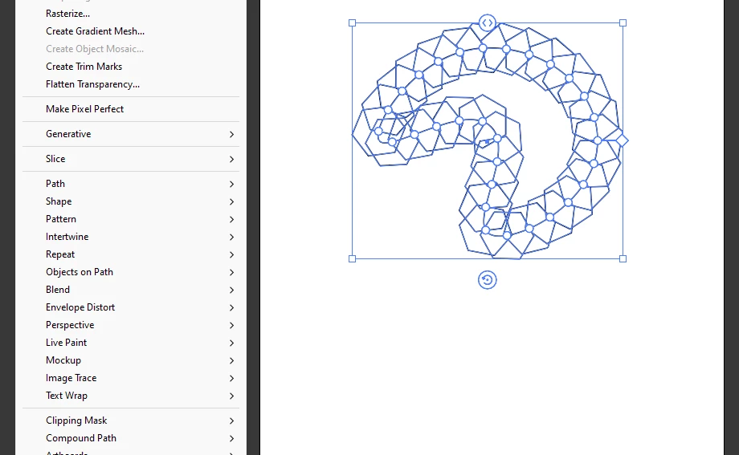Screen dimensions: 739x455
Task: Expand the arrow beside Pattern
Action: pyautogui.click(x=231, y=220)
